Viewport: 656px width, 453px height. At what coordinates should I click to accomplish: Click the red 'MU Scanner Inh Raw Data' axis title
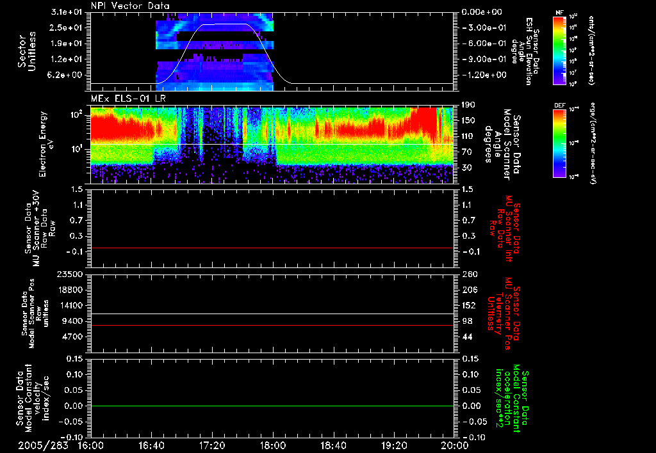click(x=504, y=228)
